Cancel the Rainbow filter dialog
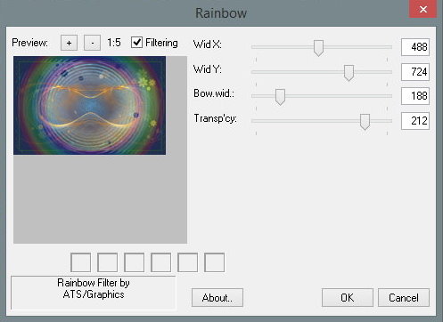Screen dimensions: 443x322 click(x=404, y=298)
